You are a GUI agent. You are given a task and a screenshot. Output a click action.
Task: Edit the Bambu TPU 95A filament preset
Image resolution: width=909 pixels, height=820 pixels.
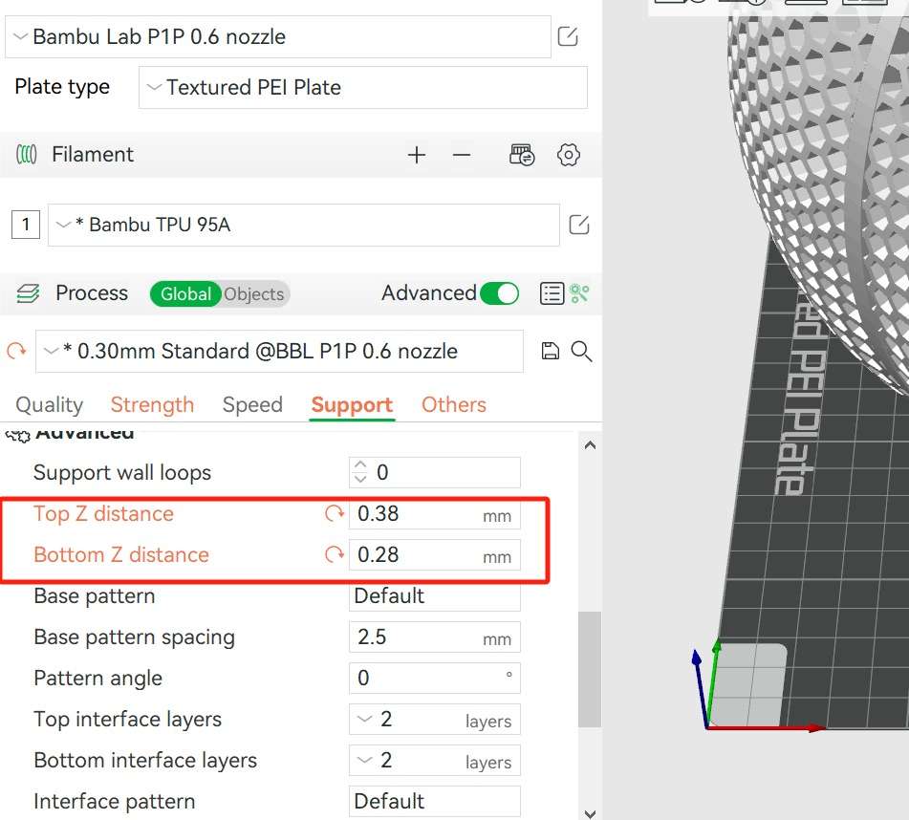(579, 226)
